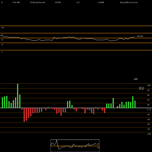The height and width of the screenshot is (152, 152).
Task: Click the -40 label on MR axis
Action: click(148, 119)
